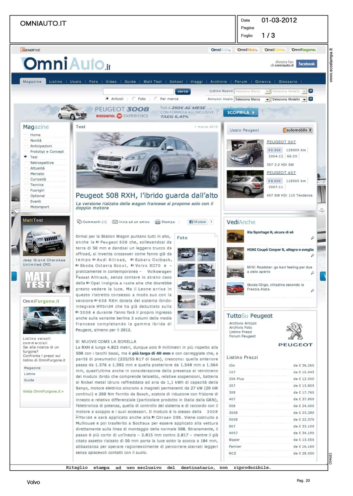Click magnifier icon next to Skoda Citigo article
Viewport: 353px width, 496px height.
click(x=312, y=291)
